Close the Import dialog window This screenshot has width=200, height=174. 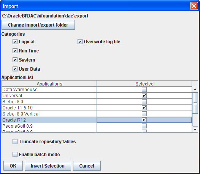[x=194, y=6]
